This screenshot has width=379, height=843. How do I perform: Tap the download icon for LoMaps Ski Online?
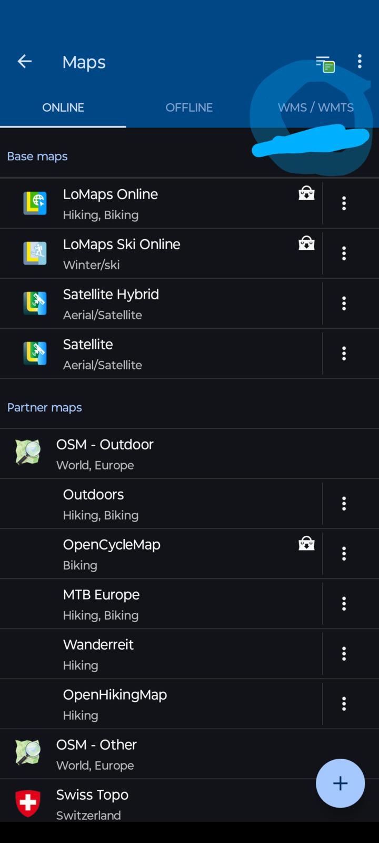[x=306, y=243]
